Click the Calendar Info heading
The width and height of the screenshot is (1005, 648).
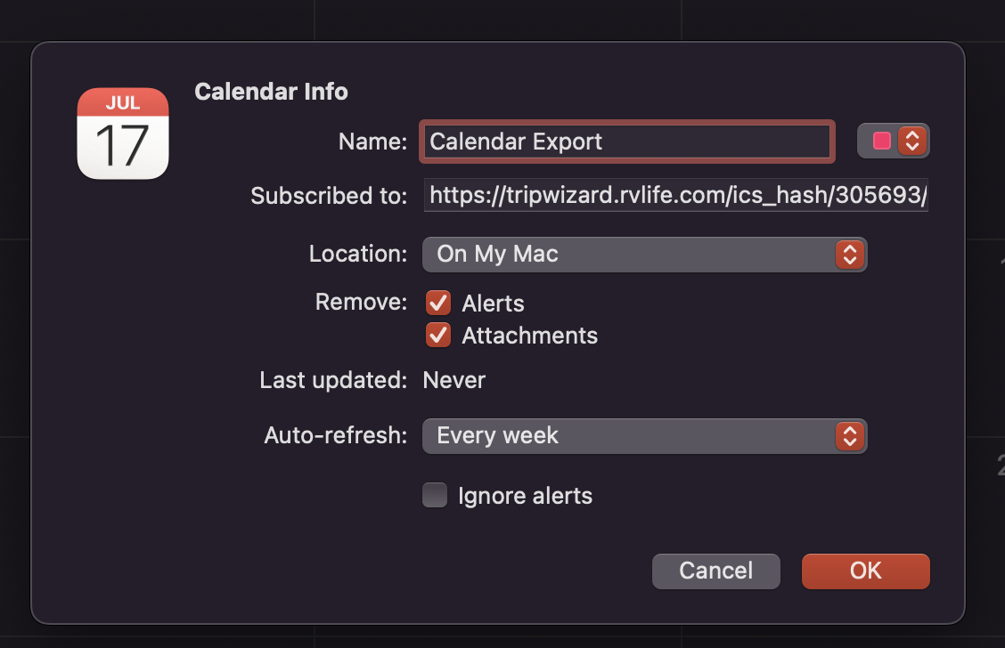tap(271, 92)
